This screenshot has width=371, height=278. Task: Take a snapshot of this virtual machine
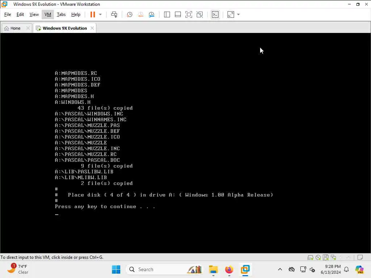tap(129, 14)
